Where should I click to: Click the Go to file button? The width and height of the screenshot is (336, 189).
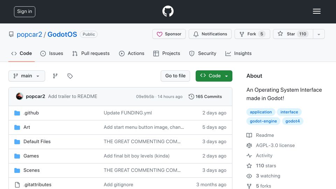[175, 76]
